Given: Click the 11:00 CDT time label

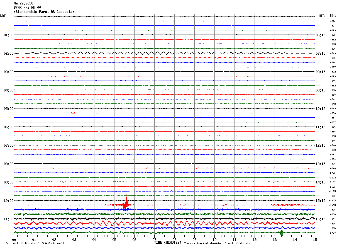Looking at the screenshot, I should tap(8, 219).
